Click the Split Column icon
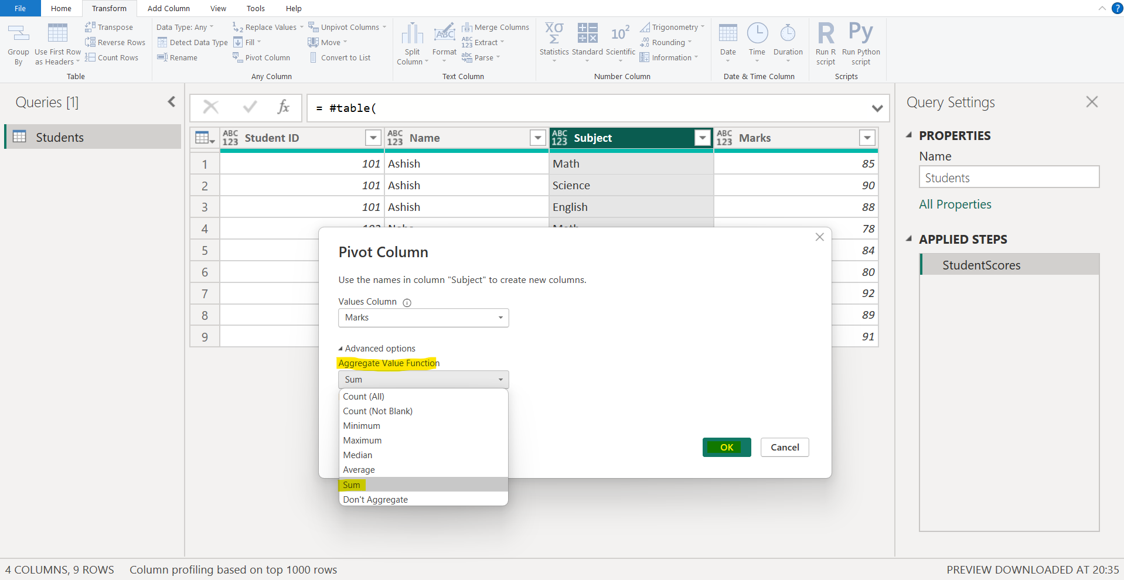The width and height of the screenshot is (1124, 580). 412,34
